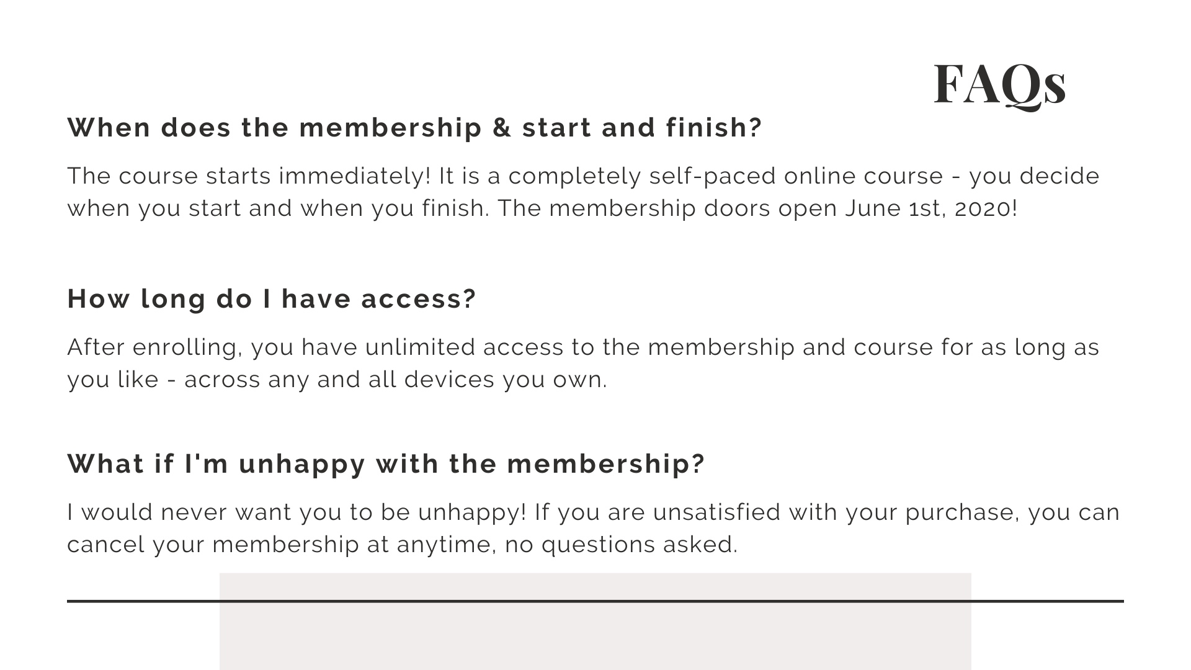
Task: Click the FAQs title heading
Action: click(x=999, y=86)
